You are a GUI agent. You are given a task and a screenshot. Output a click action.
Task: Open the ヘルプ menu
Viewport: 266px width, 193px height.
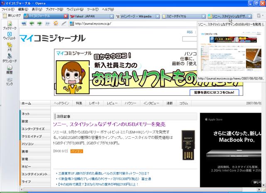click(x=108, y=9)
